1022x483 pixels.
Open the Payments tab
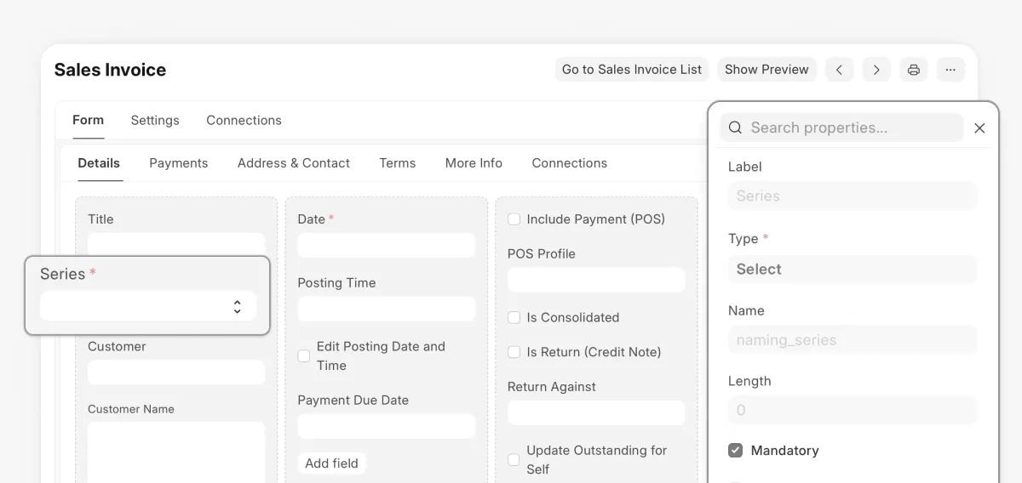[178, 163]
